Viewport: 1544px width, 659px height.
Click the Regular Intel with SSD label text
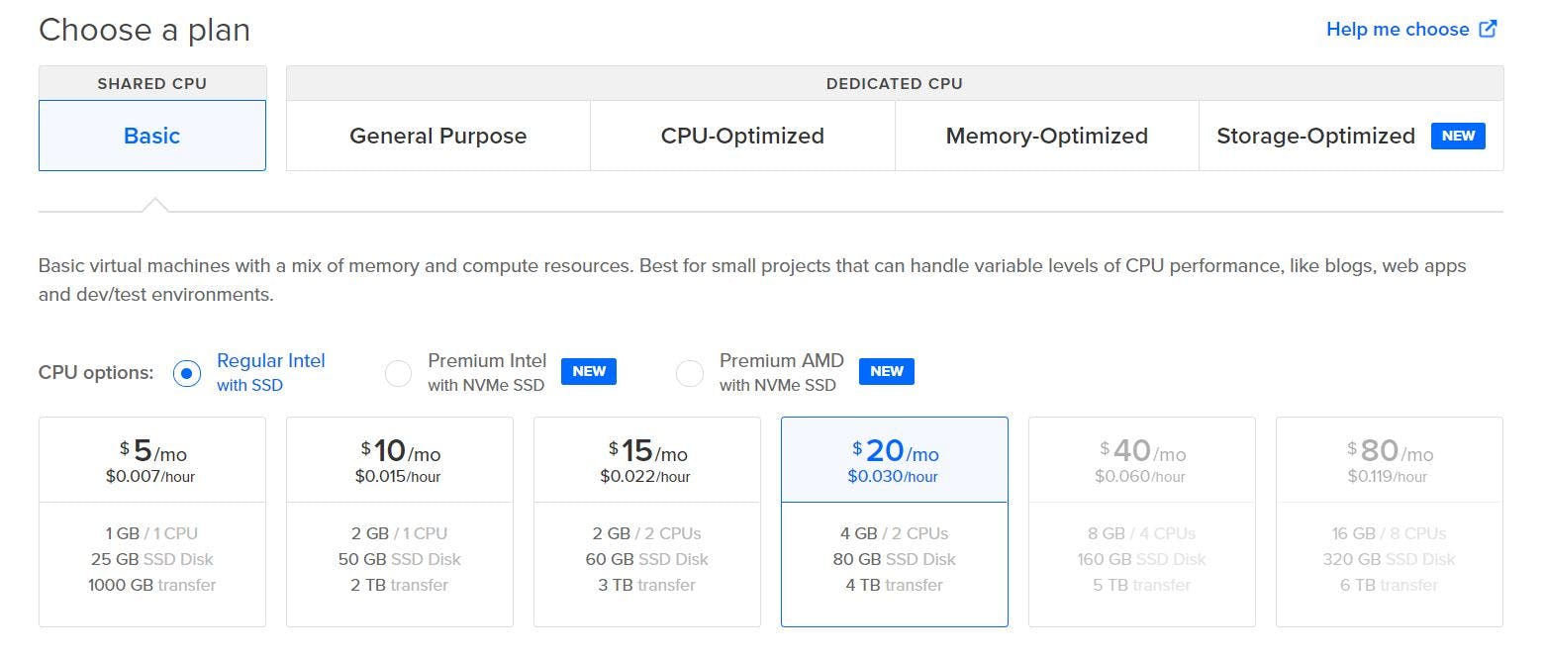(270, 372)
